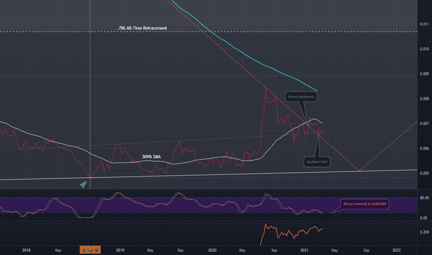Click the 0.005 price axis value
The height and width of the screenshot is (255, 432).
[424, 173]
